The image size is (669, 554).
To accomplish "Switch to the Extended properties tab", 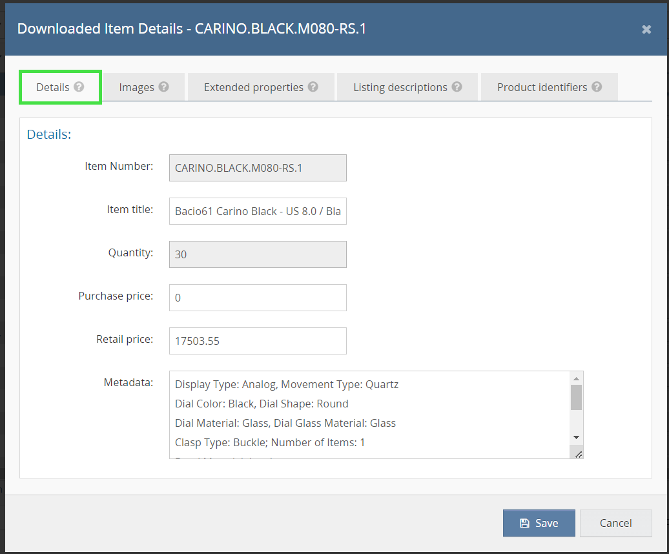I will coord(253,87).
